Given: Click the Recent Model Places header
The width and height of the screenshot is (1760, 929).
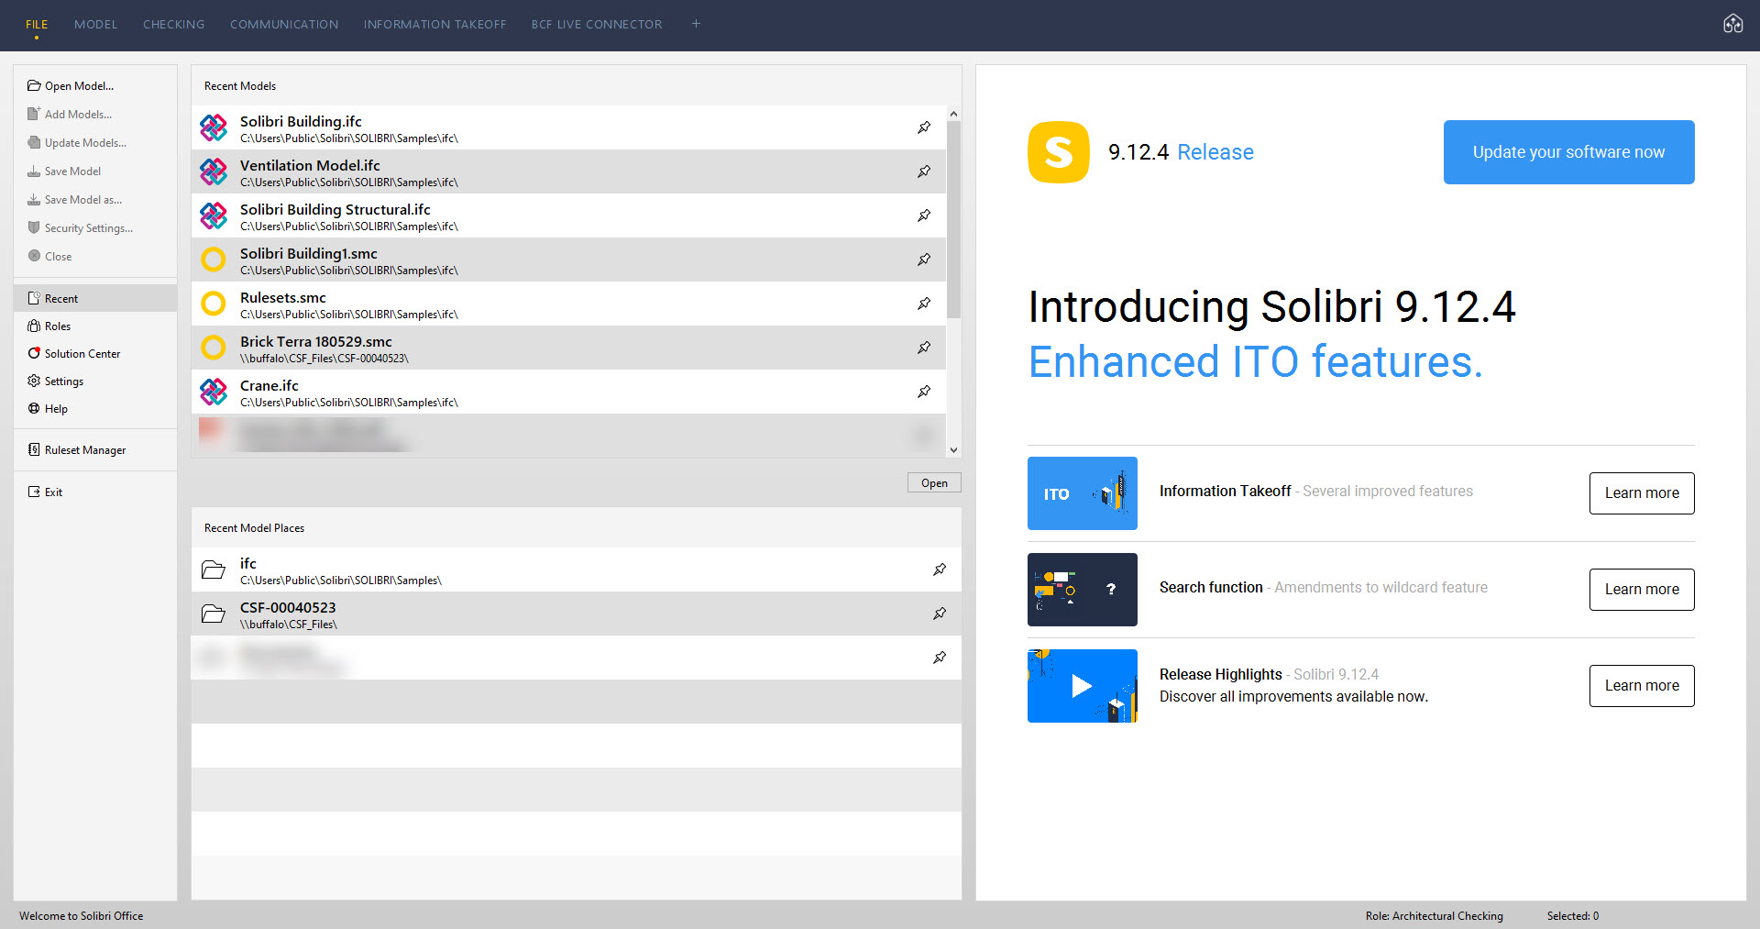Looking at the screenshot, I should tap(254, 527).
